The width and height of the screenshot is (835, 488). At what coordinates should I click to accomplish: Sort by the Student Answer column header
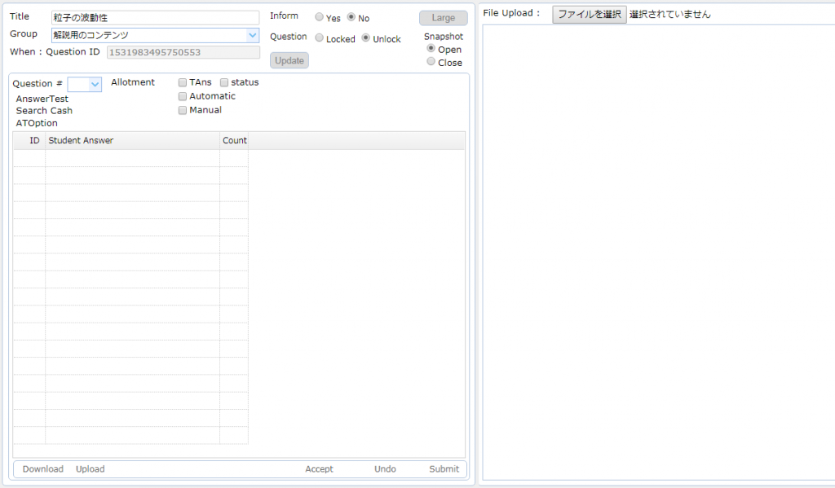(131, 141)
